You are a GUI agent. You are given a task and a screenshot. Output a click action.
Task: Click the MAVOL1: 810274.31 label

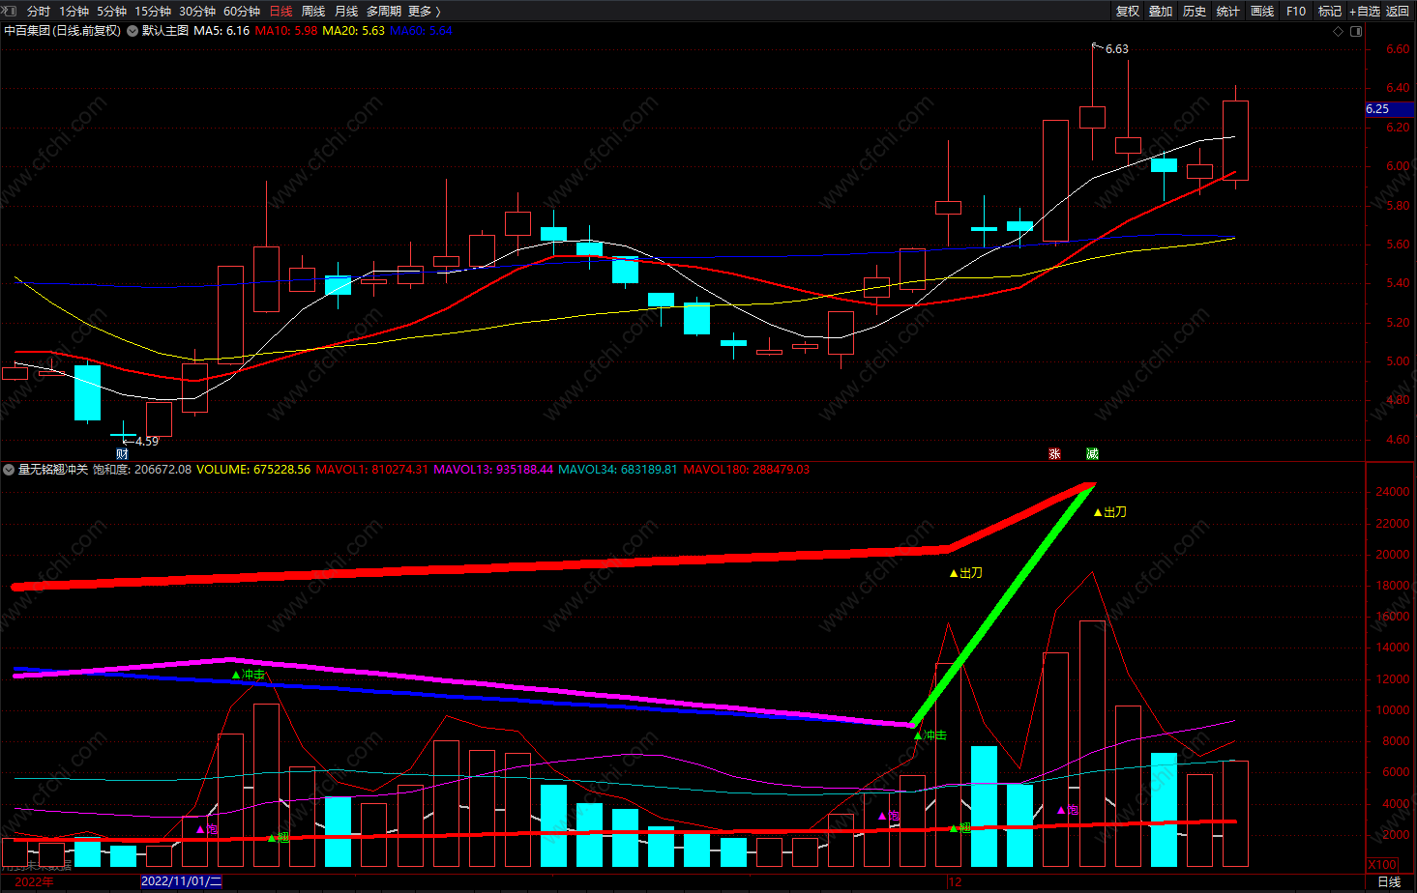(372, 470)
